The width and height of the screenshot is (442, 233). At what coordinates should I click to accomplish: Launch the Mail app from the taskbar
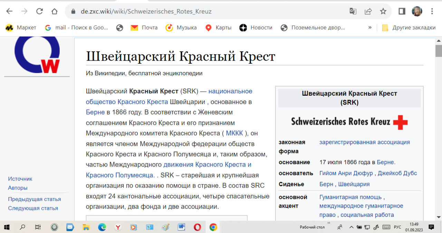pyautogui.click(x=70, y=227)
